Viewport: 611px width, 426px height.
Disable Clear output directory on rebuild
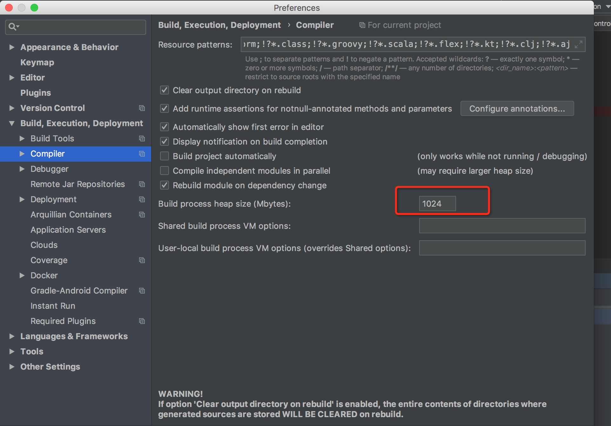(164, 90)
